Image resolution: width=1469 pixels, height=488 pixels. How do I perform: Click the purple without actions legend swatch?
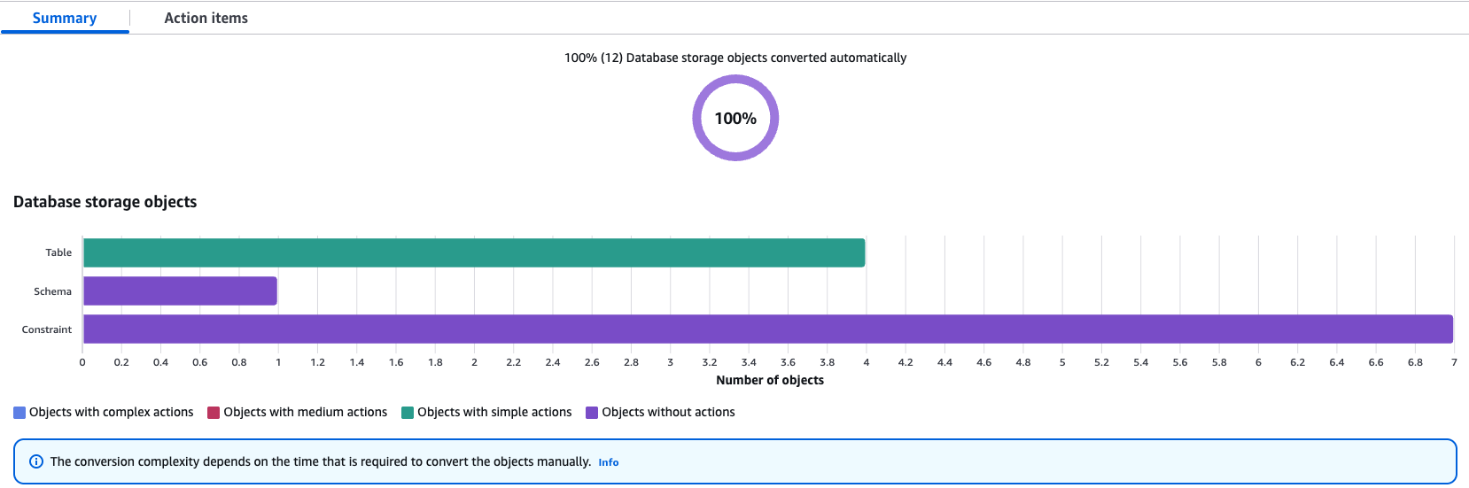click(592, 413)
